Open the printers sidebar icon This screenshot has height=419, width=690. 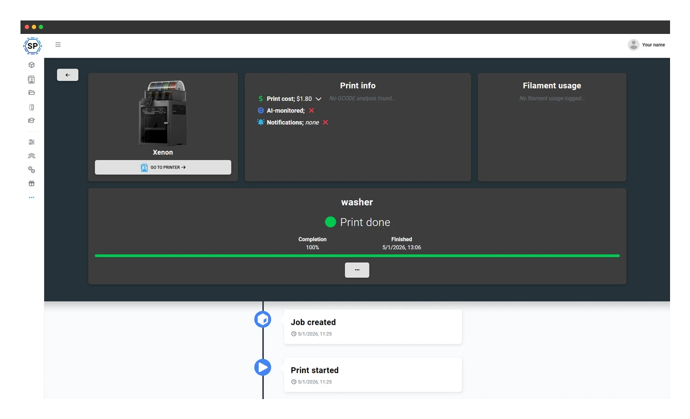pyautogui.click(x=32, y=79)
